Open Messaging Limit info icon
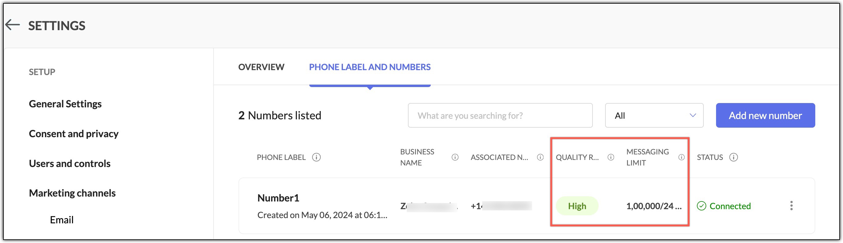The width and height of the screenshot is (843, 243). click(x=681, y=157)
